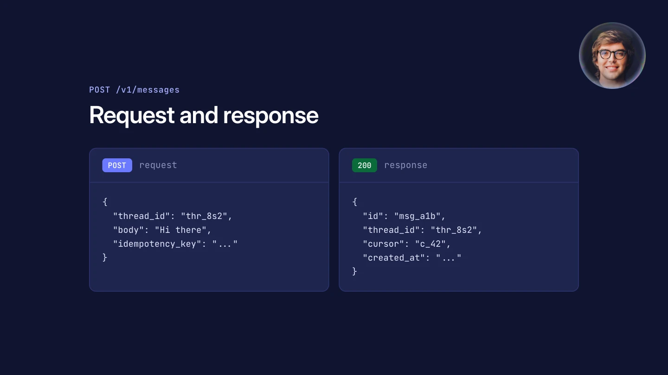668x375 pixels.
Task: Click the "created_at" line in response
Action: point(412,258)
